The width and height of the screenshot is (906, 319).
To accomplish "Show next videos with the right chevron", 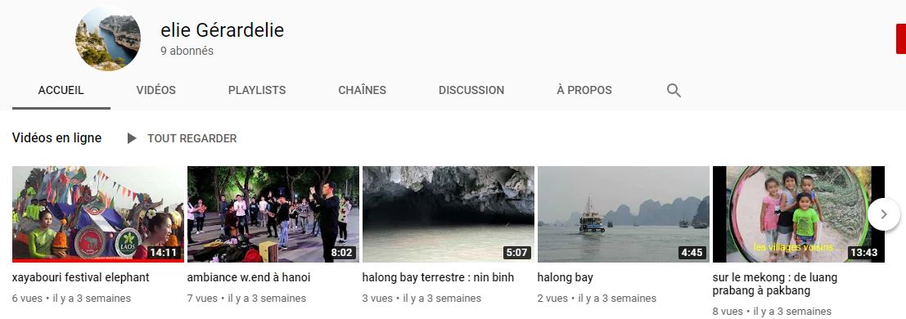I will coord(883,214).
